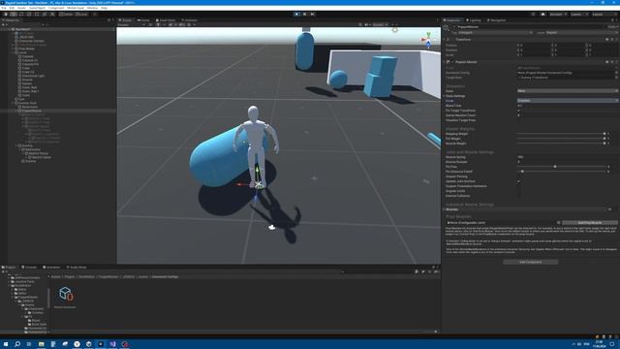Select the Rect tool in the toolbar

(37, 14)
